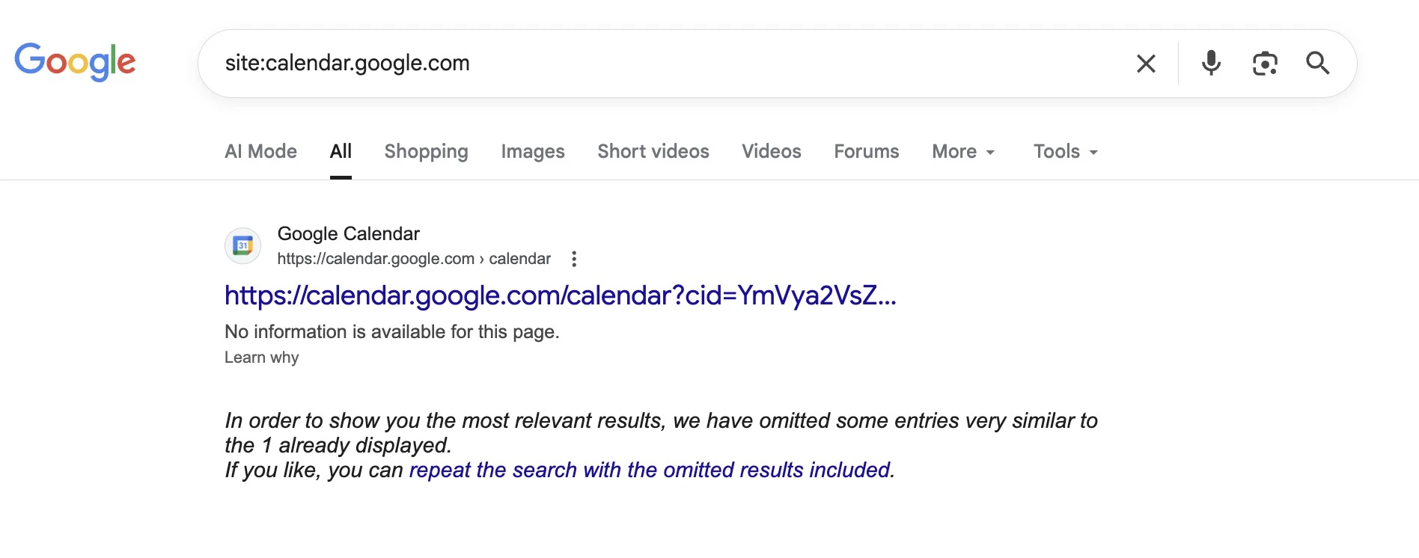Open the Tools dropdown
This screenshot has height=558, width=1419.
[x=1065, y=152]
